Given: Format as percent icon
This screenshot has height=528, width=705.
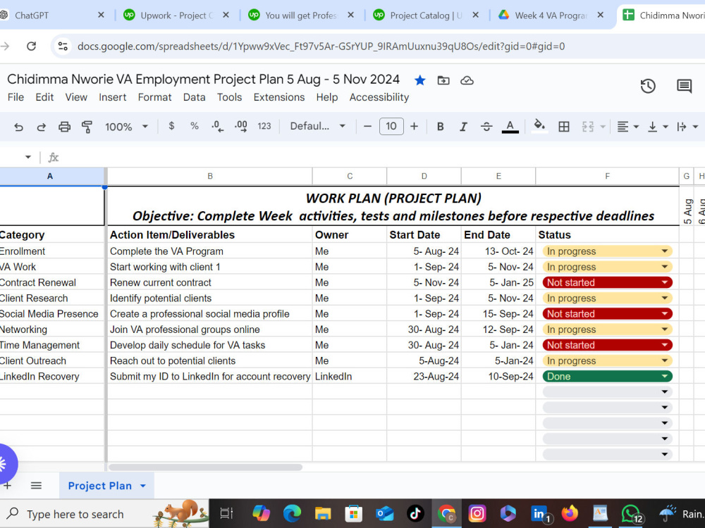Looking at the screenshot, I should point(195,126).
